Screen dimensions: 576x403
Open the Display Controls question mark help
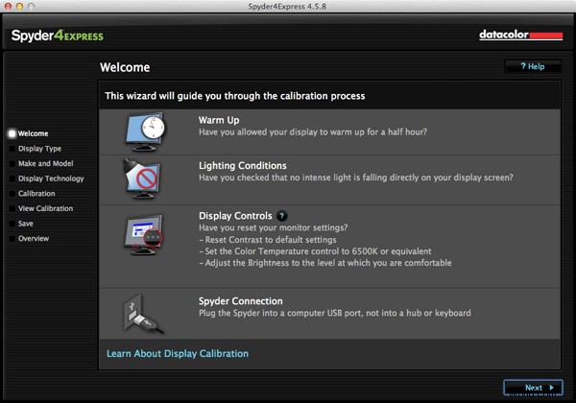point(281,216)
